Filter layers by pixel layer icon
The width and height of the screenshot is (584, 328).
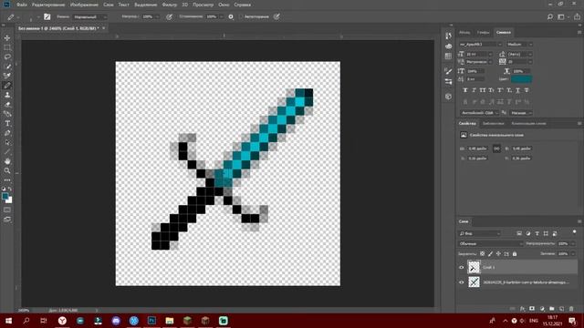[x=519, y=233]
